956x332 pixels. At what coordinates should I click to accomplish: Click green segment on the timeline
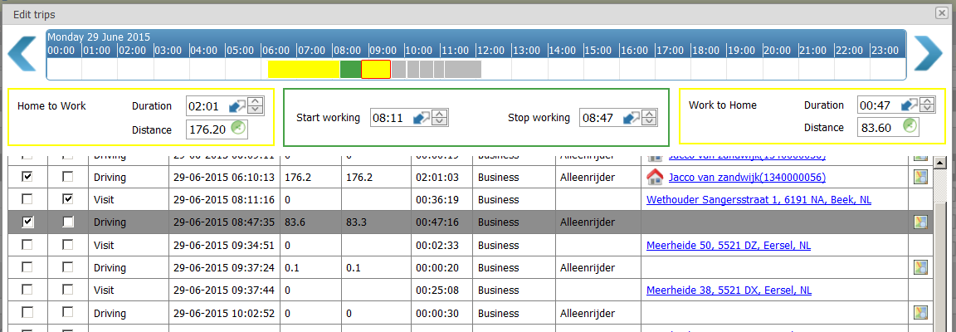click(x=351, y=70)
